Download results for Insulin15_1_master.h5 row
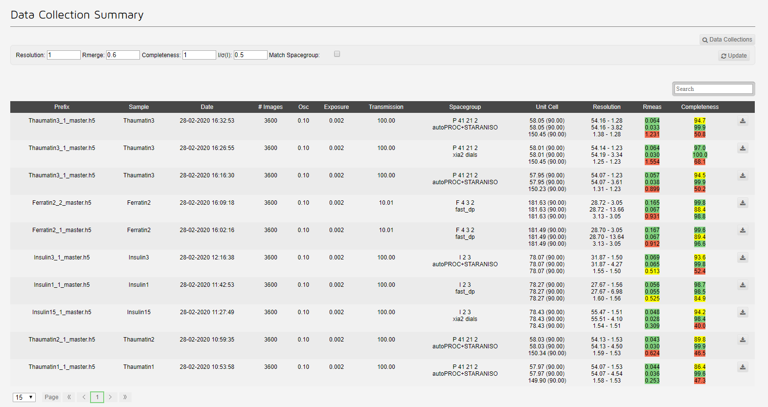 tap(743, 313)
